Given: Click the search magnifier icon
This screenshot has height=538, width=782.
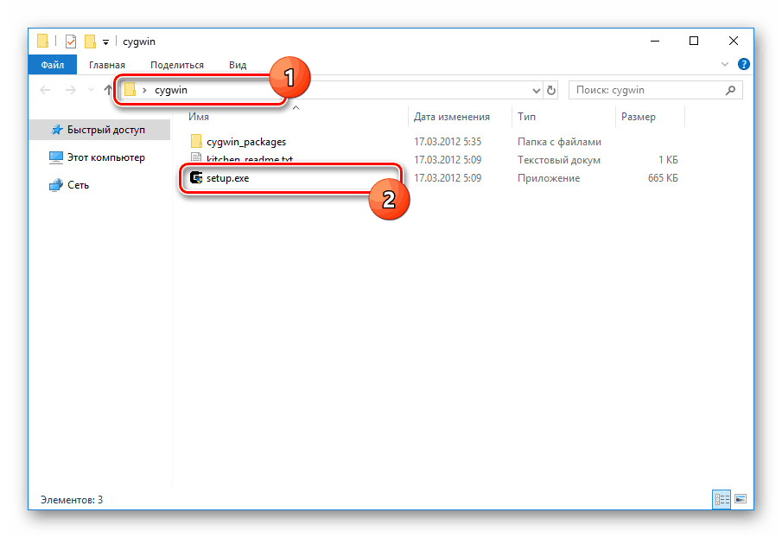Looking at the screenshot, I should point(730,90).
